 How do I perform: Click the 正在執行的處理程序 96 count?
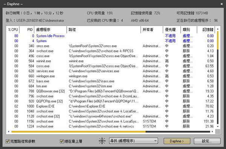(x=197, y=20)
